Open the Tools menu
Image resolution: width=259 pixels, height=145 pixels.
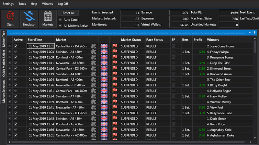[22, 4]
